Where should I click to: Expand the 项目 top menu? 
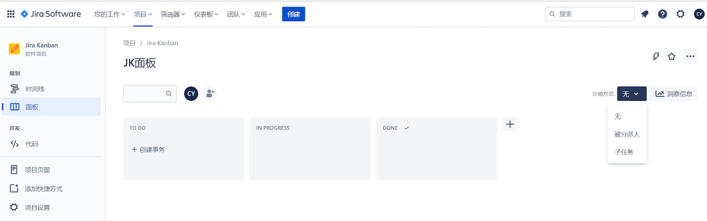coord(143,14)
